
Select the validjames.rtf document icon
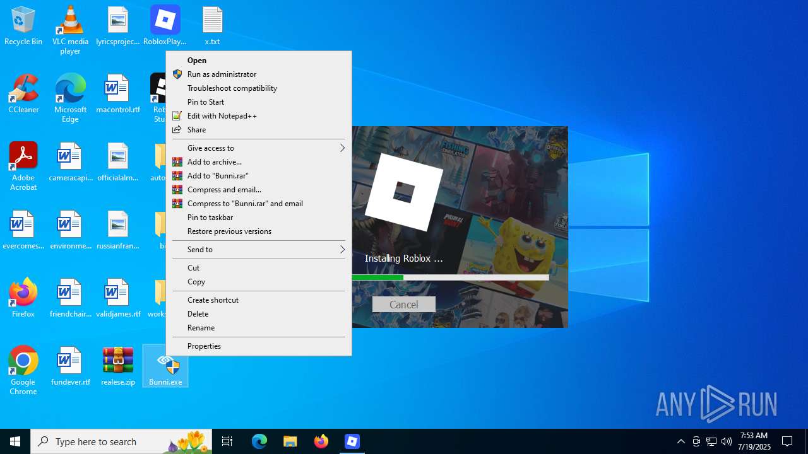pyautogui.click(x=118, y=298)
